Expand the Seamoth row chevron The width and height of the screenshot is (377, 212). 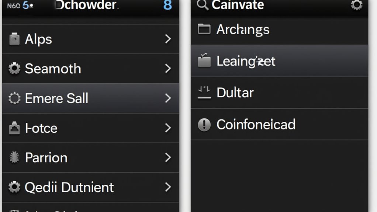[168, 69]
